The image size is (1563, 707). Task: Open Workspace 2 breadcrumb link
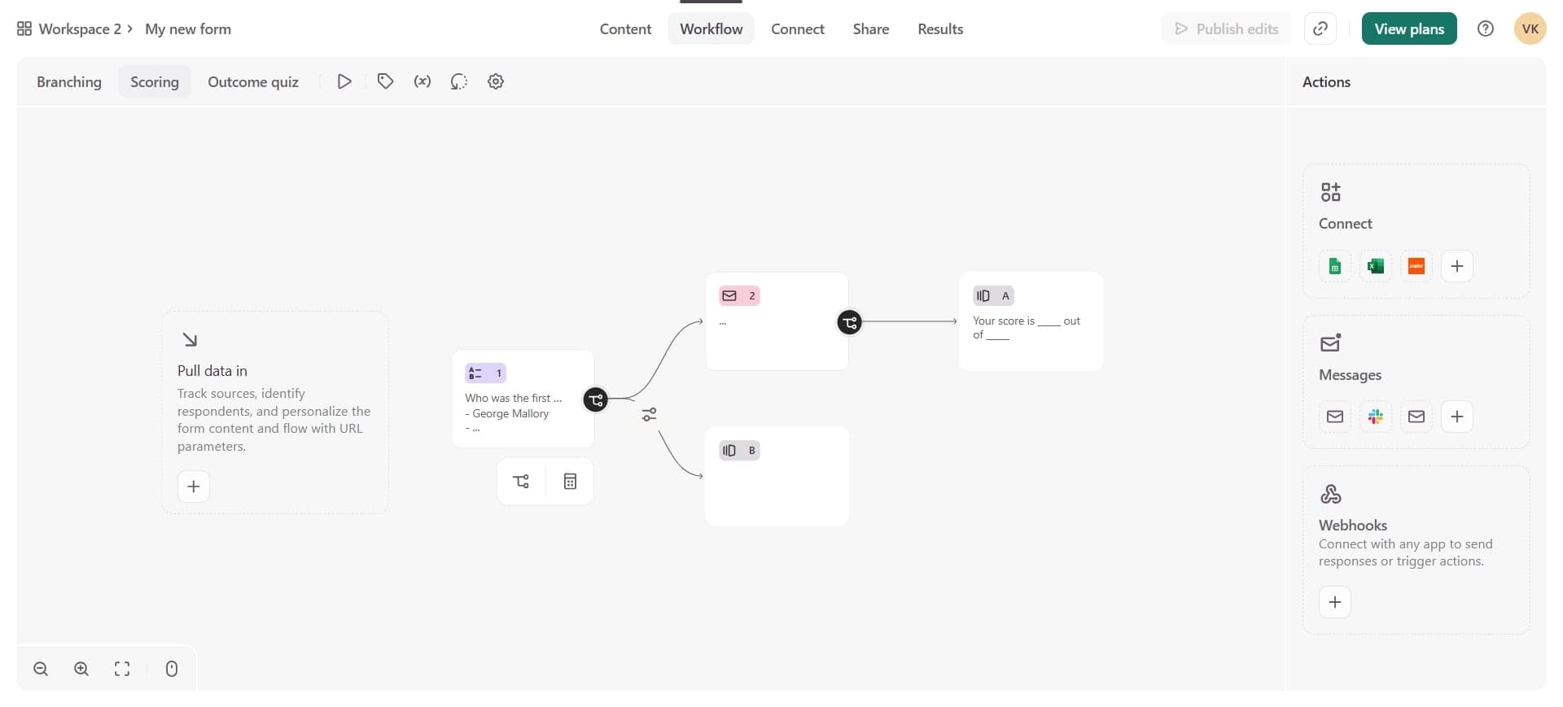click(x=79, y=29)
